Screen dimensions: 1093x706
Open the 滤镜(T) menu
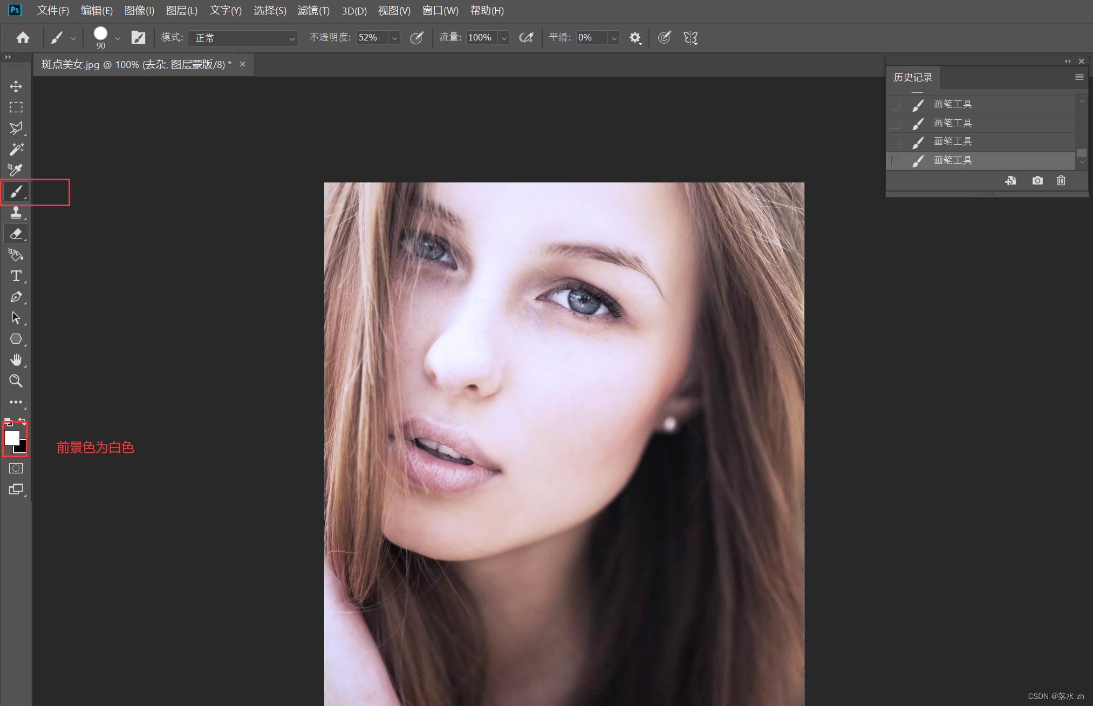313,11
